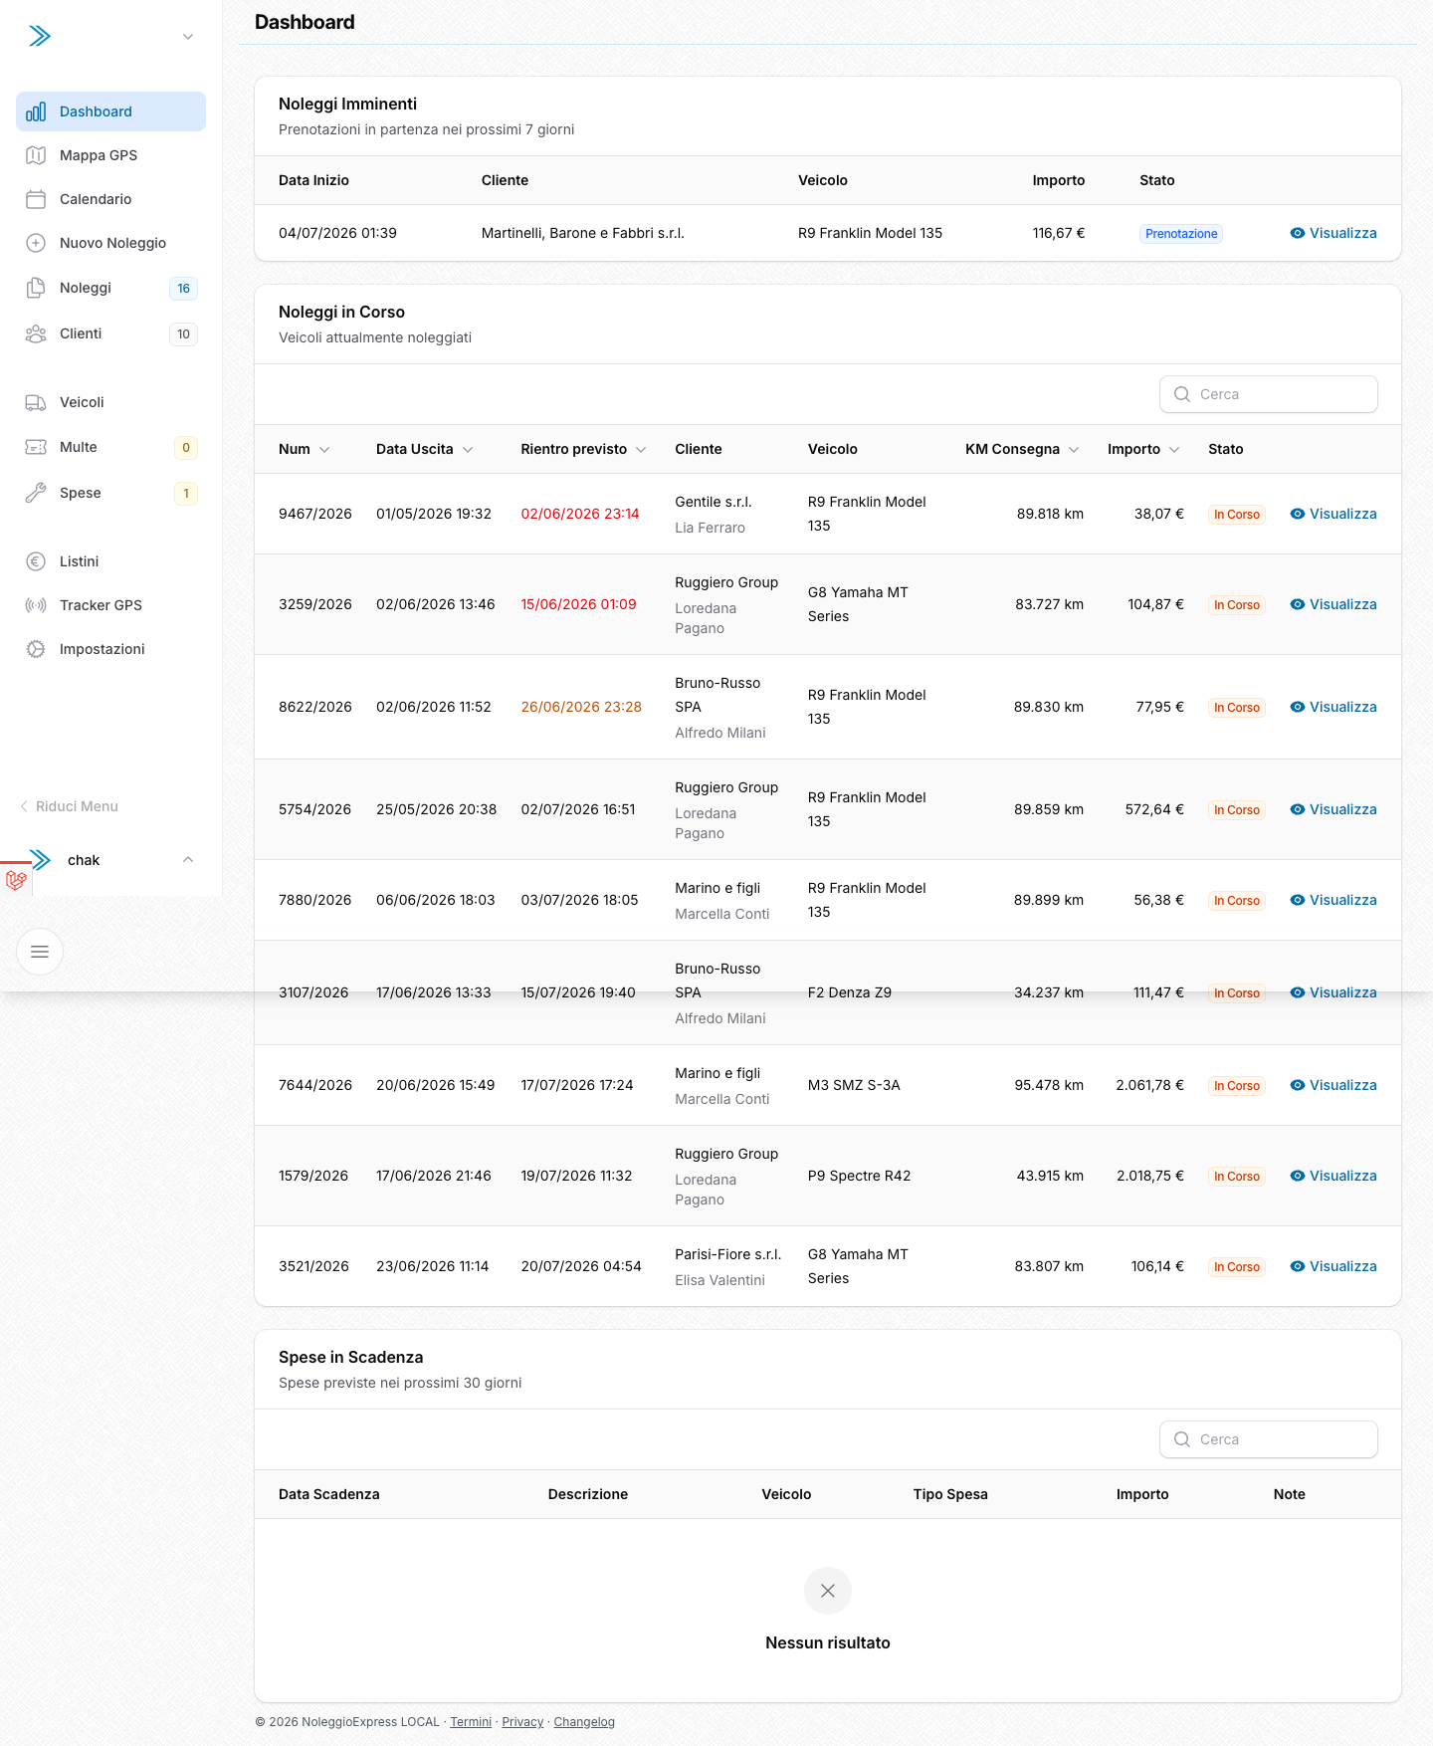1433x1746 pixels.
Task: Click the Nuovo Noleggio plus icon
Action: (36, 243)
